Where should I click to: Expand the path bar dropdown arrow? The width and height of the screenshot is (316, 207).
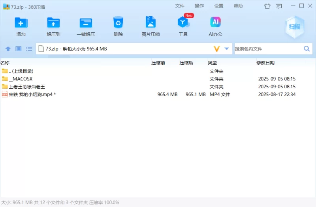coord(227,48)
